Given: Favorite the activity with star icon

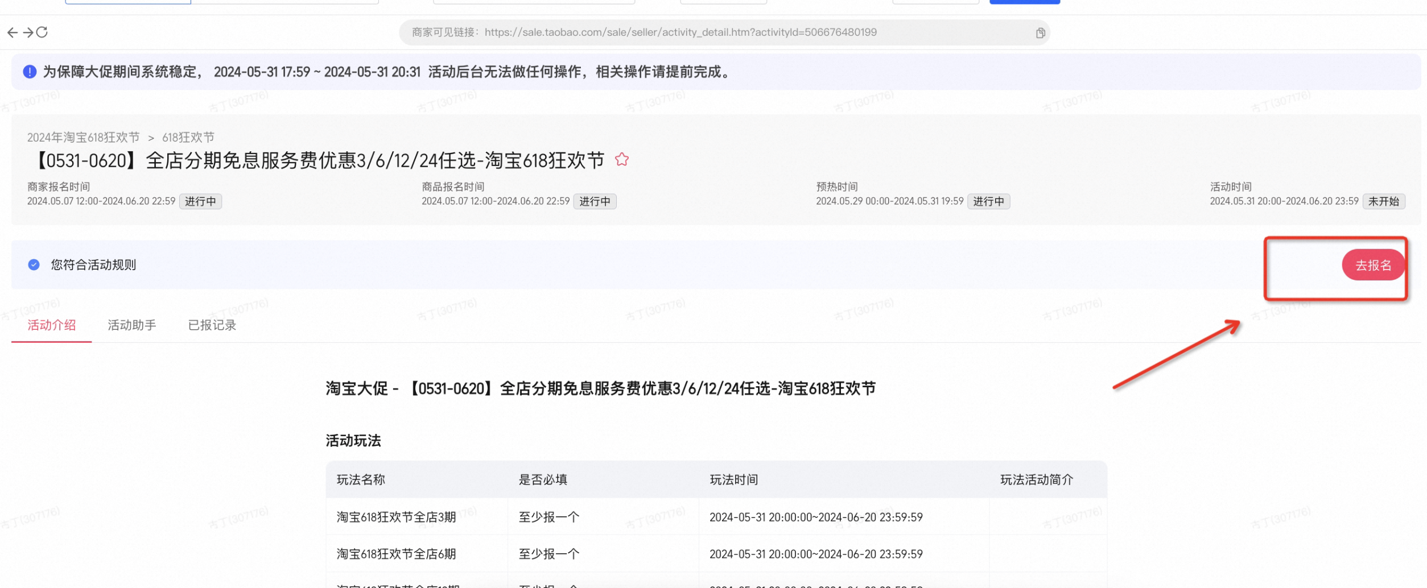Looking at the screenshot, I should [x=622, y=160].
